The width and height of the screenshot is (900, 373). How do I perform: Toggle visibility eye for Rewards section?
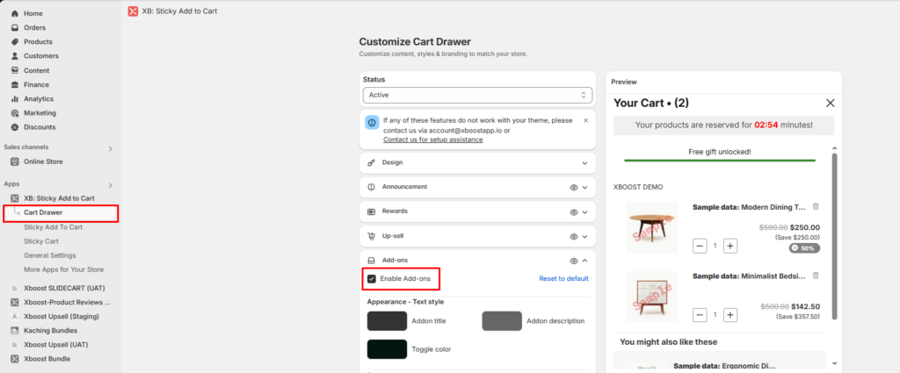(573, 212)
